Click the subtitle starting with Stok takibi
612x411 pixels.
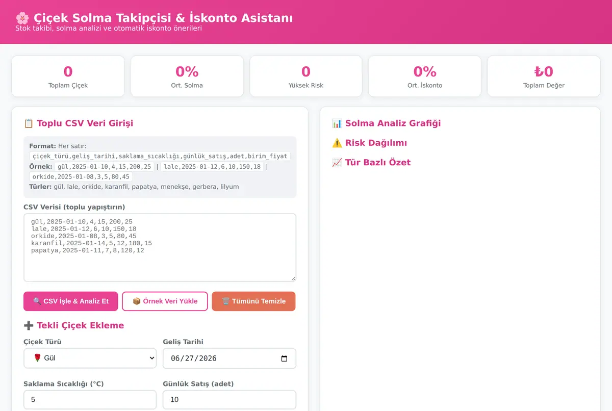pyautogui.click(x=109, y=28)
